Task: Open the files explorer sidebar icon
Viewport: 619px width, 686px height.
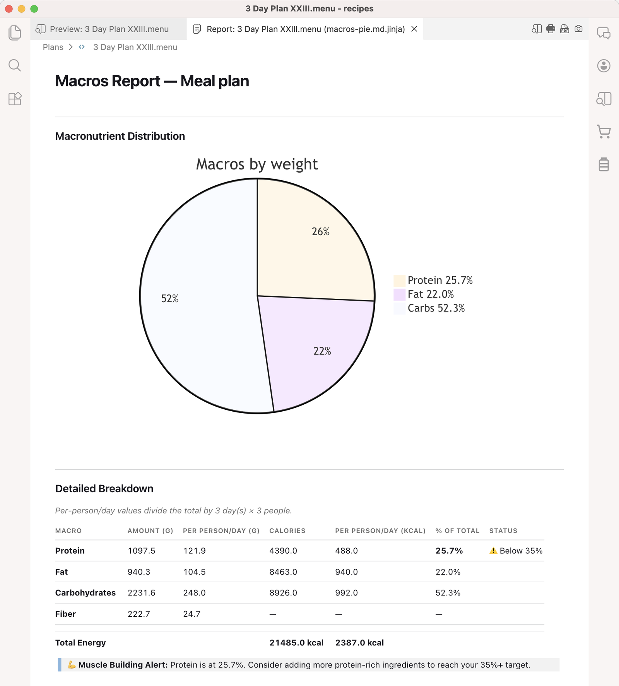Action: [15, 33]
